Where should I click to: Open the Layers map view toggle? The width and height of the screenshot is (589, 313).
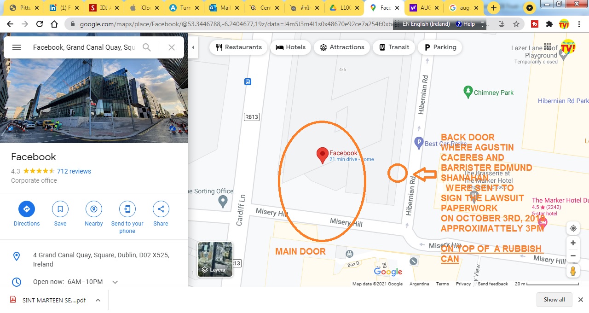tap(215, 260)
